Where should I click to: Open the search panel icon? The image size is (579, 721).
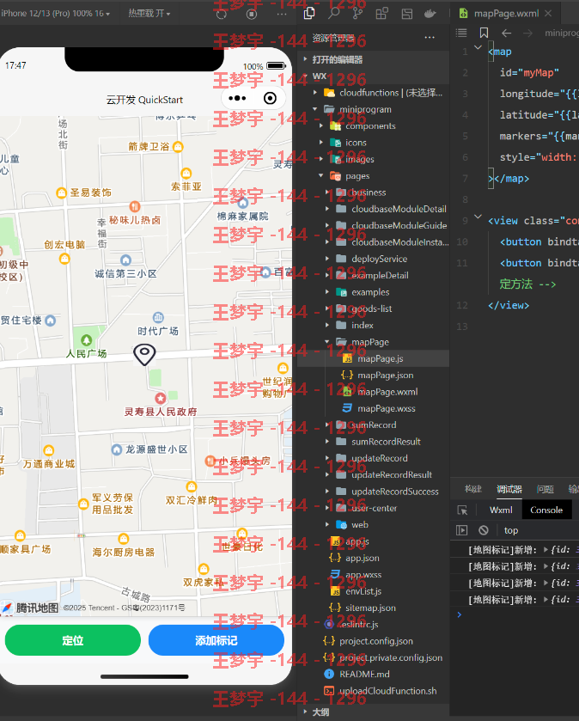pyautogui.click(x=334, y=14)
